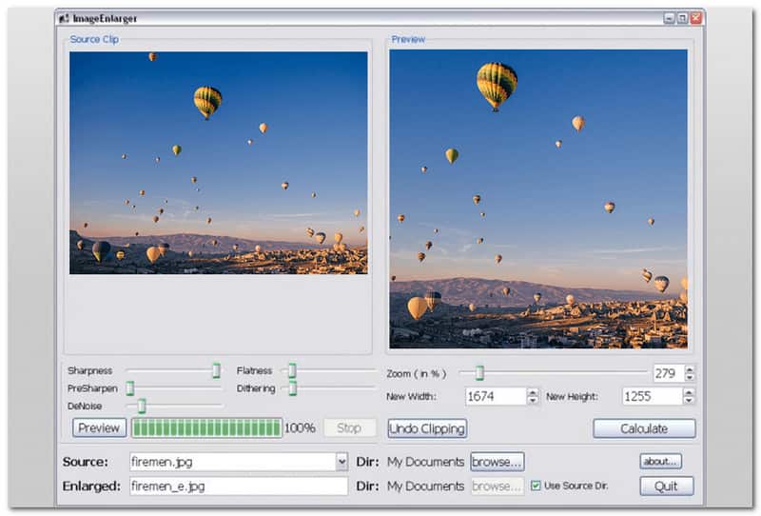Open the about... dialog
The image size is (761, 516).
(660, 461)
